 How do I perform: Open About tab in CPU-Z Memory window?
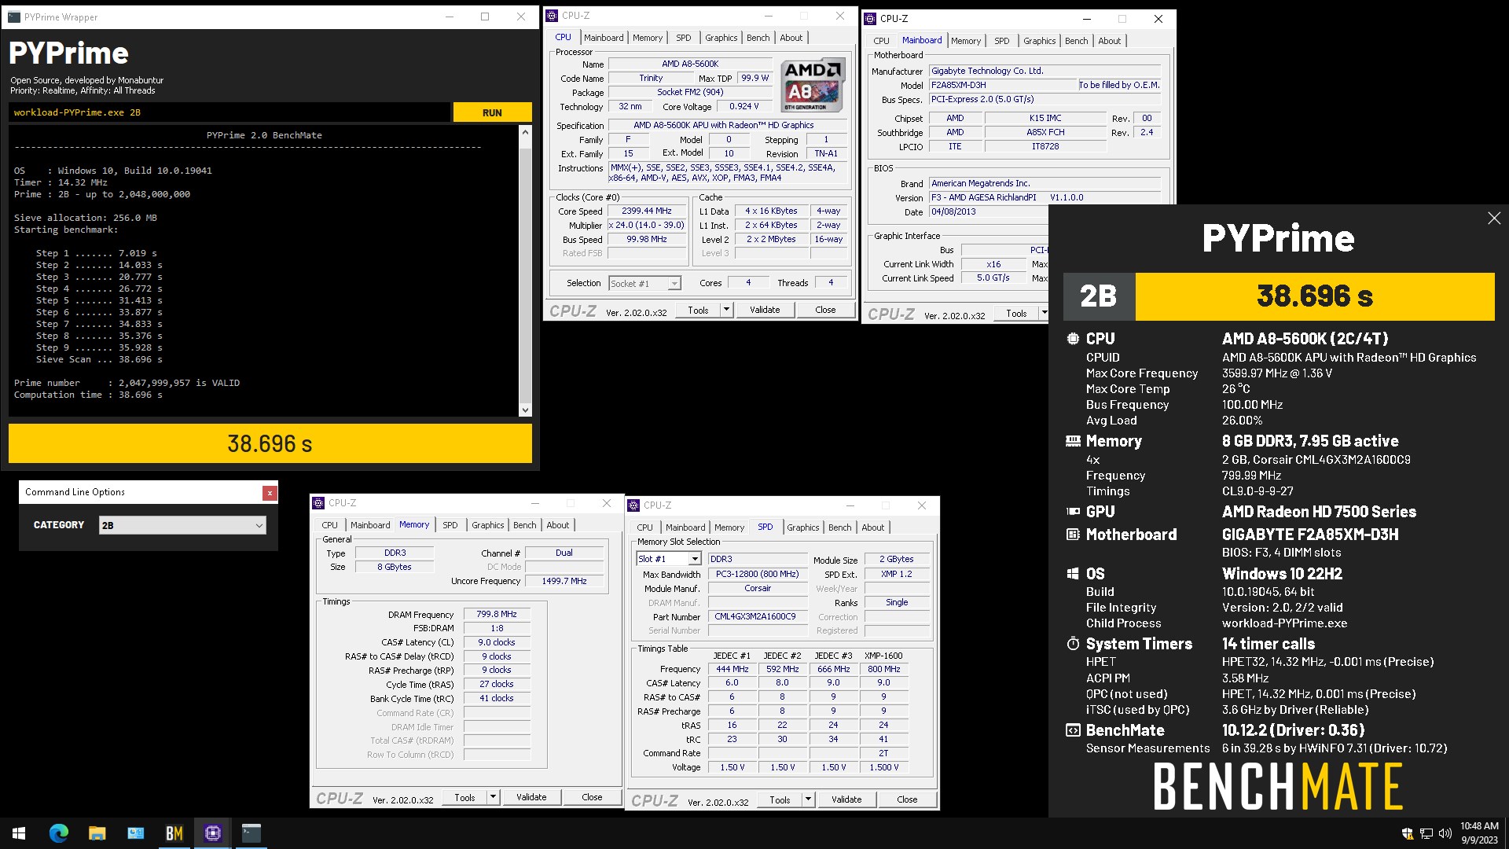tap(558, 525)
